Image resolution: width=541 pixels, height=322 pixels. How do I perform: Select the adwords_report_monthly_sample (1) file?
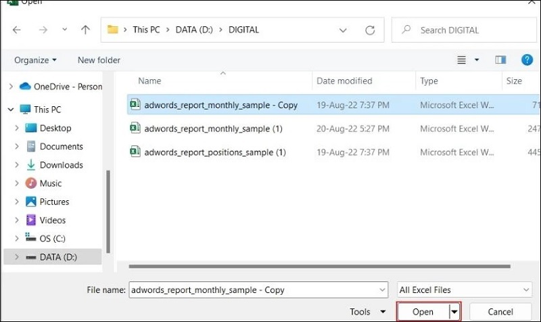tap(213, 128)
